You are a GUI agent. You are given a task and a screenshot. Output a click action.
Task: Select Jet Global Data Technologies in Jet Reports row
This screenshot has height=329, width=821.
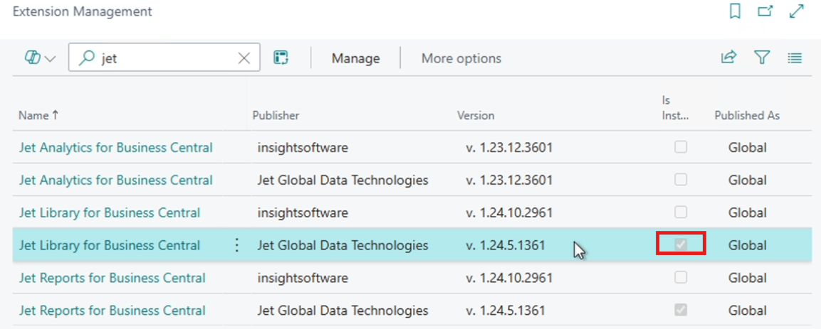coord(343,311)
